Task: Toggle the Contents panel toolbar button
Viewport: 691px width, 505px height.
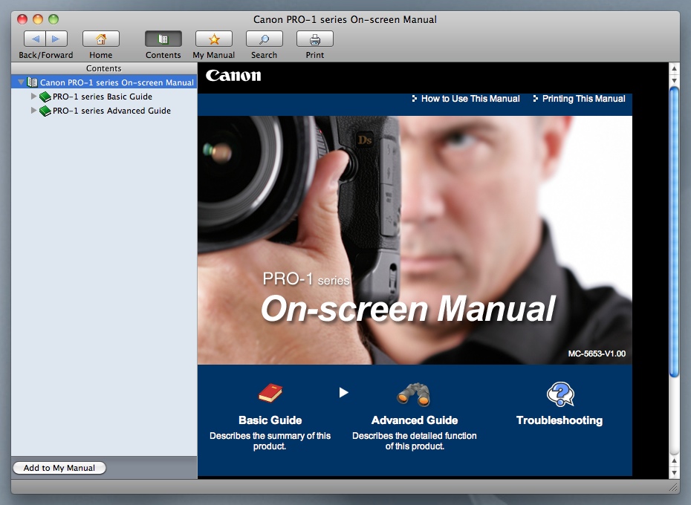Action: pos(163,39)
